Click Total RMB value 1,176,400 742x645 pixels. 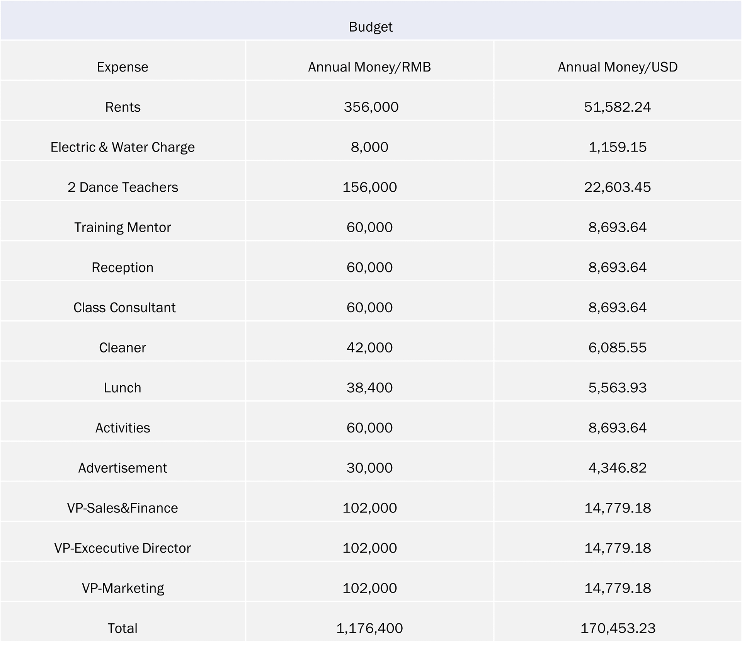369,628
